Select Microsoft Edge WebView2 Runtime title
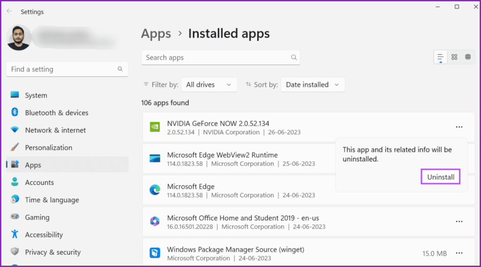This screenshot has width=481, height=267. point(222,155)
